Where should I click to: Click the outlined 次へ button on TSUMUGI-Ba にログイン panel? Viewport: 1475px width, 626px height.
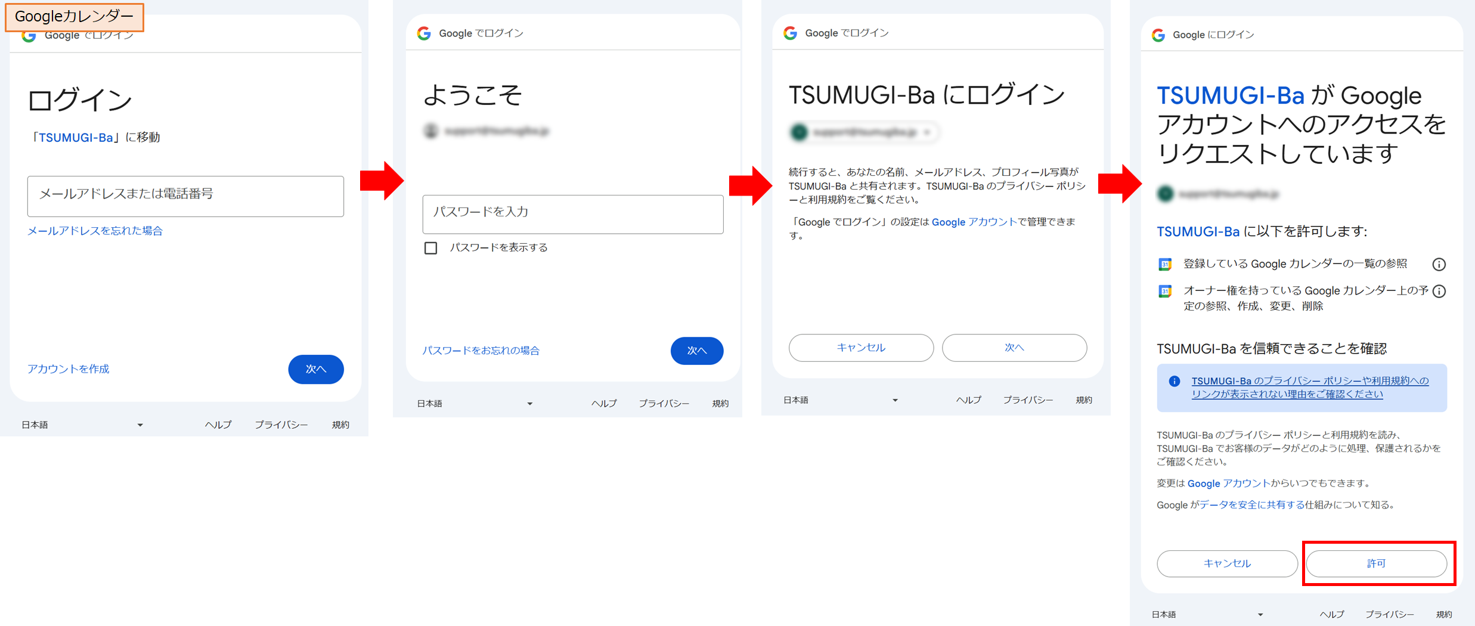pos(1014,348)
